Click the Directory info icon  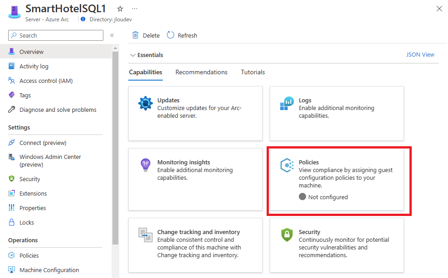(x=83, y=19)
